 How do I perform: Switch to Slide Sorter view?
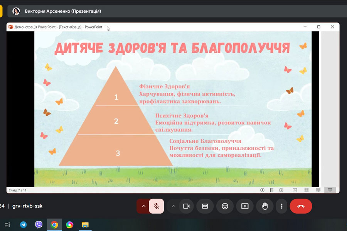[307, 190]
